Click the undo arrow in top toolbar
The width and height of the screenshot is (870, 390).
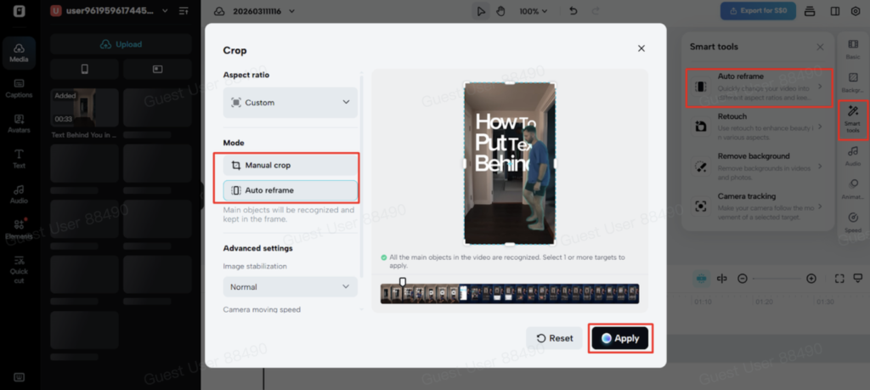(573, 11)
